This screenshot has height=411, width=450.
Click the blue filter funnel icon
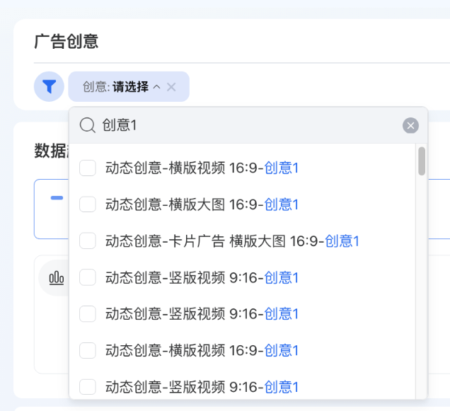click(49, 86)
